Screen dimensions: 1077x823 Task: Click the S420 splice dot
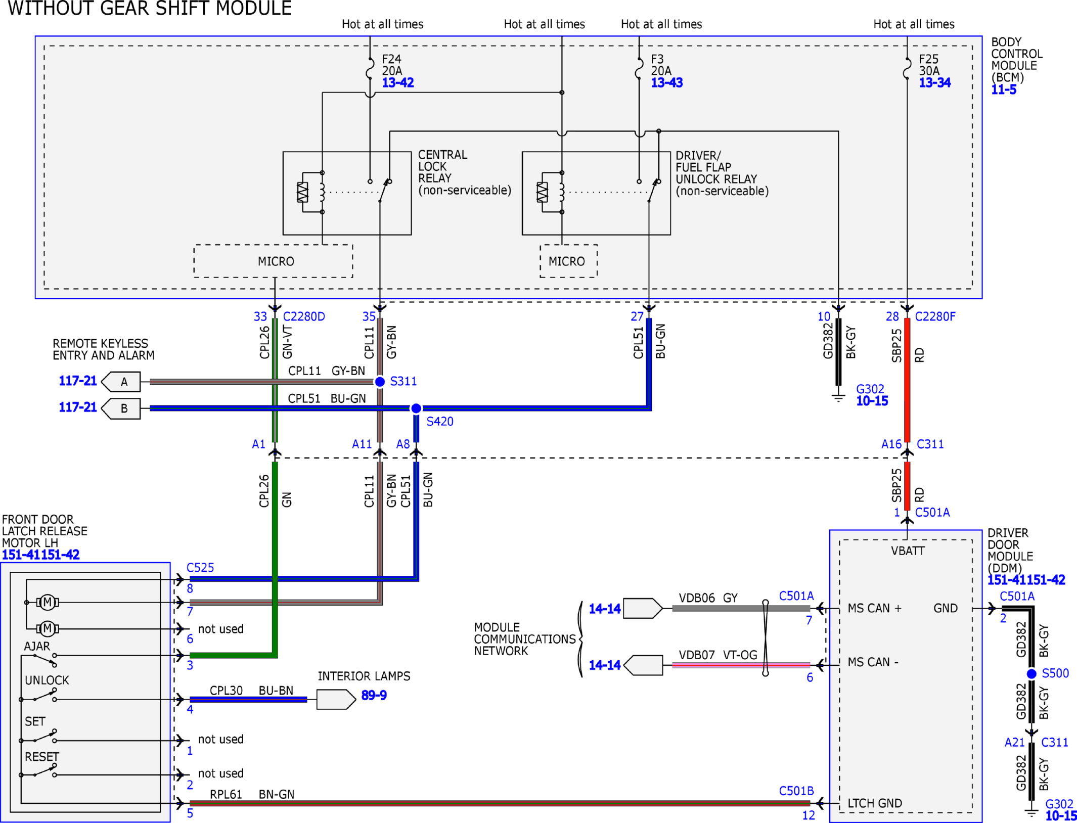click(416, 408)
